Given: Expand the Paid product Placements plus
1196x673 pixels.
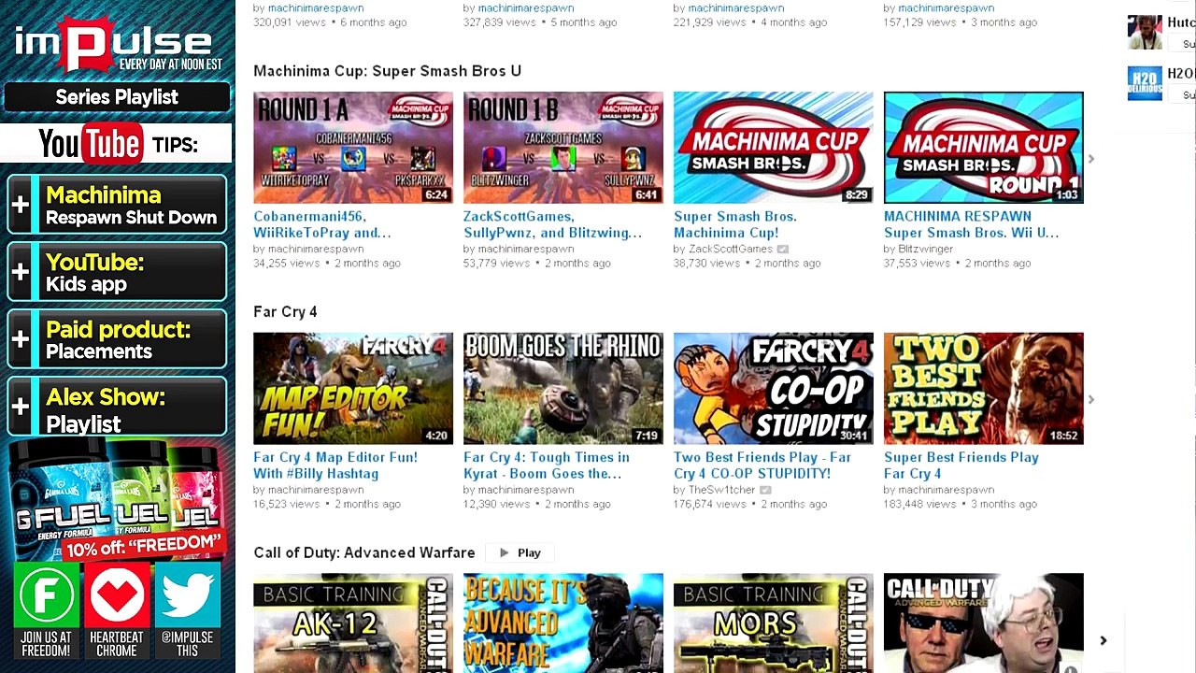Looking at the screenshot, I should pyautogui.click(x=21, y=339).
